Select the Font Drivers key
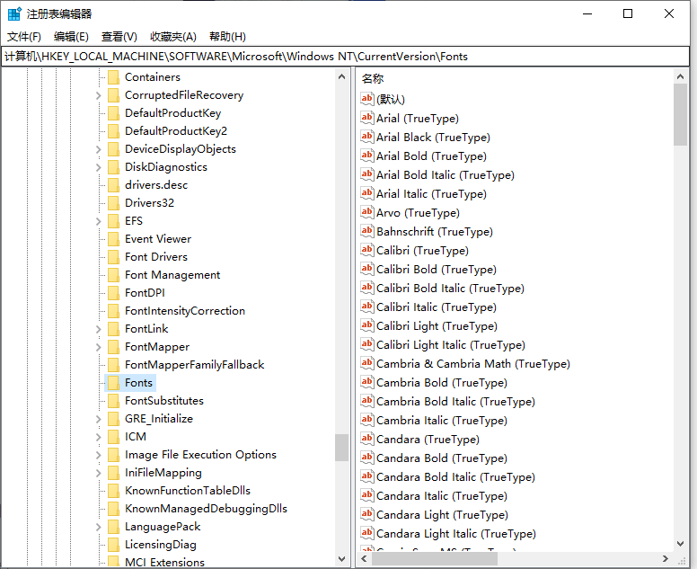Screen dimensions: 697x569 point(156,257)
